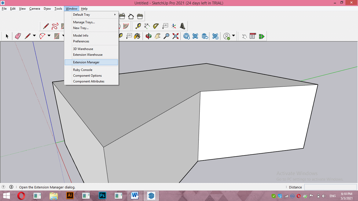This screenshot has height=201, width=358.
Task: Choose the Text label tool in upper toolbar
Action: pos(165,26)
